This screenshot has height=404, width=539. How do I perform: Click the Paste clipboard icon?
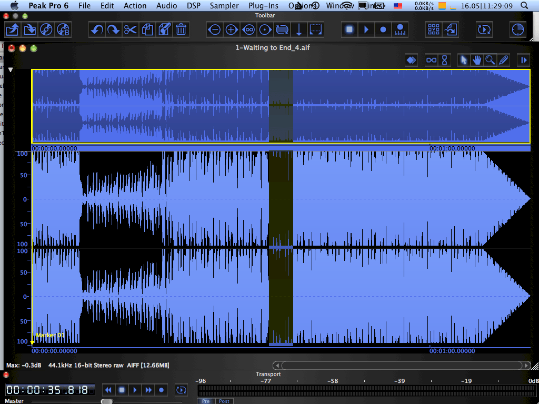164,30
